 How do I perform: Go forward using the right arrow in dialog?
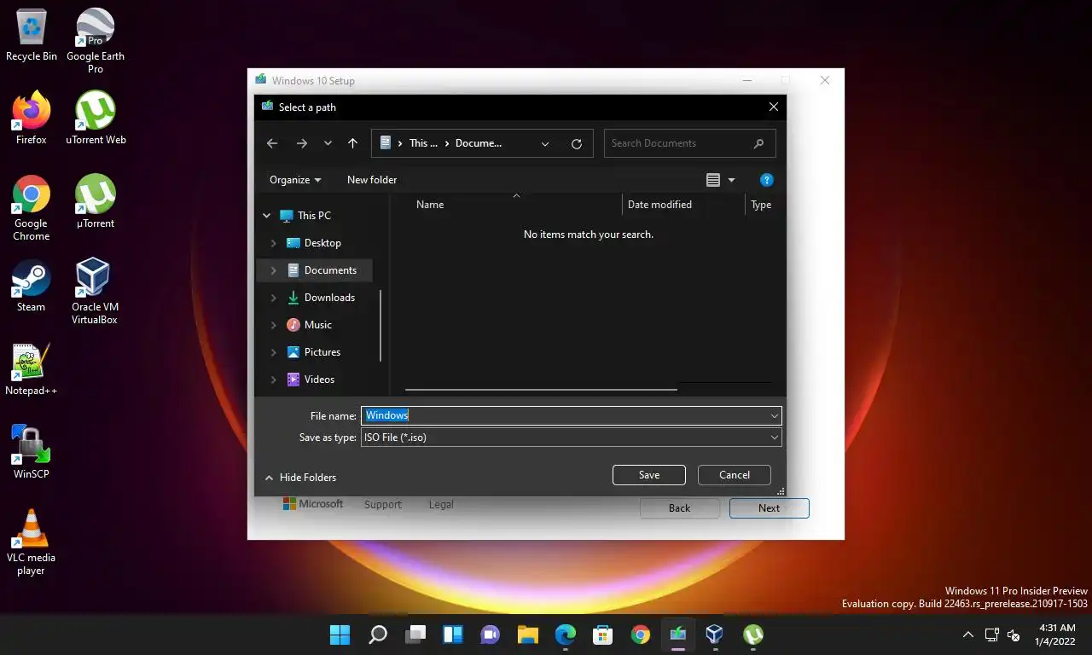(301, 143)
